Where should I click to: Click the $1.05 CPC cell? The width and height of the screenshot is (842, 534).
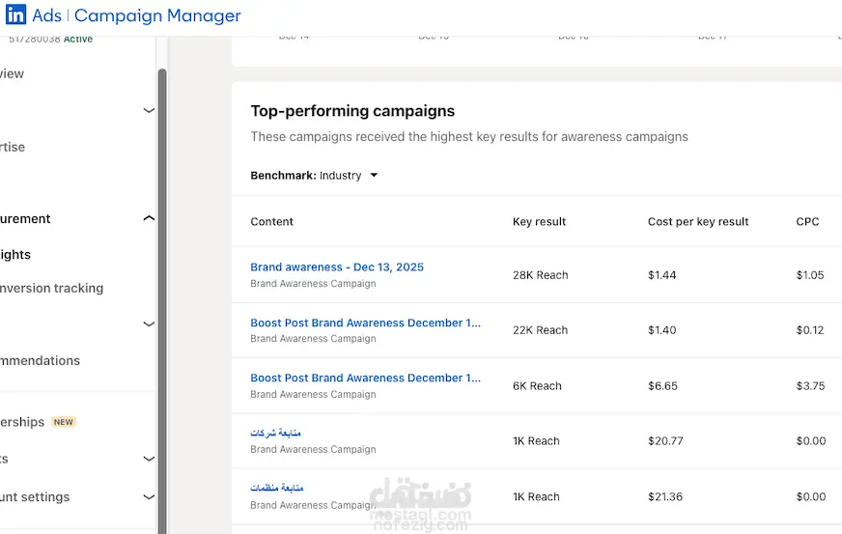810,275
